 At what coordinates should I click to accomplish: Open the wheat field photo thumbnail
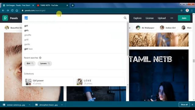pos(159,39)
